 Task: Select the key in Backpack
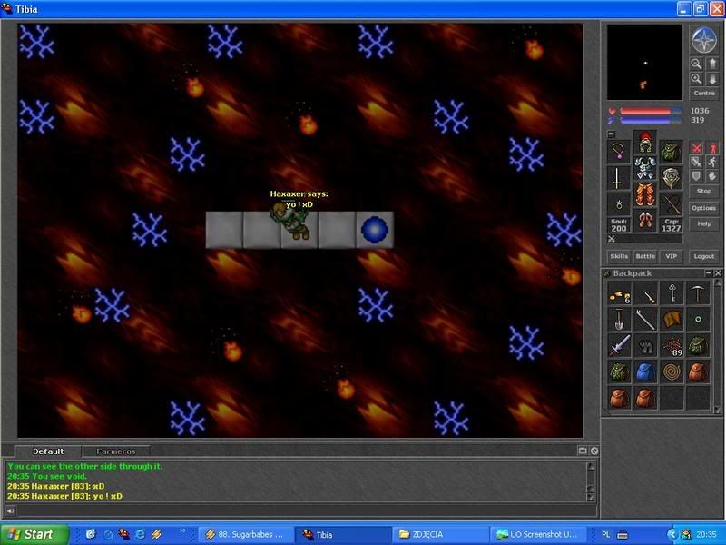coord(672,293)
